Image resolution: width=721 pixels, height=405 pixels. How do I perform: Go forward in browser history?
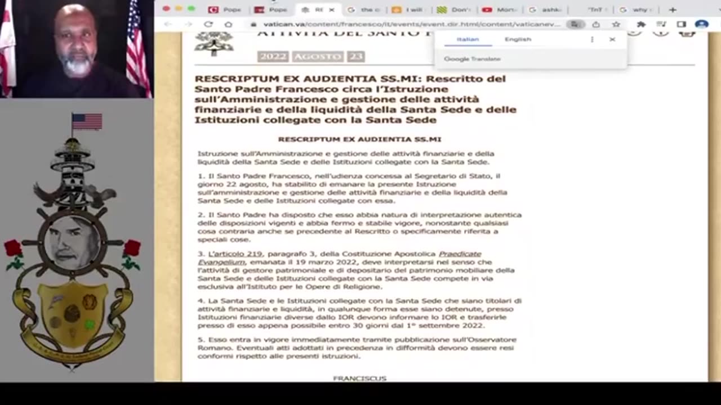point(188,24)
